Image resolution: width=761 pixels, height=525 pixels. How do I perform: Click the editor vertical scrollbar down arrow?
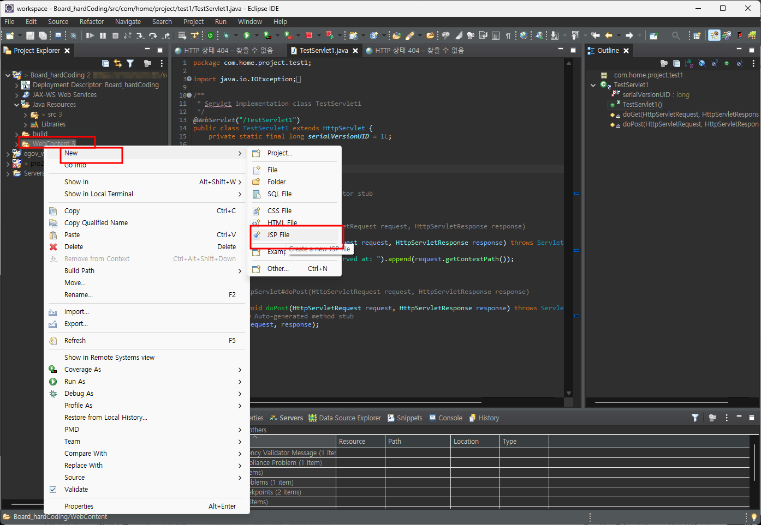[x=569, y=393]
